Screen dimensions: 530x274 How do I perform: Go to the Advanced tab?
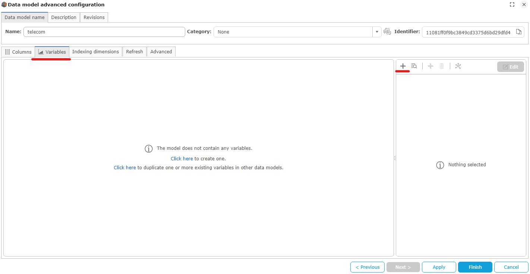[x=161, y=52]
